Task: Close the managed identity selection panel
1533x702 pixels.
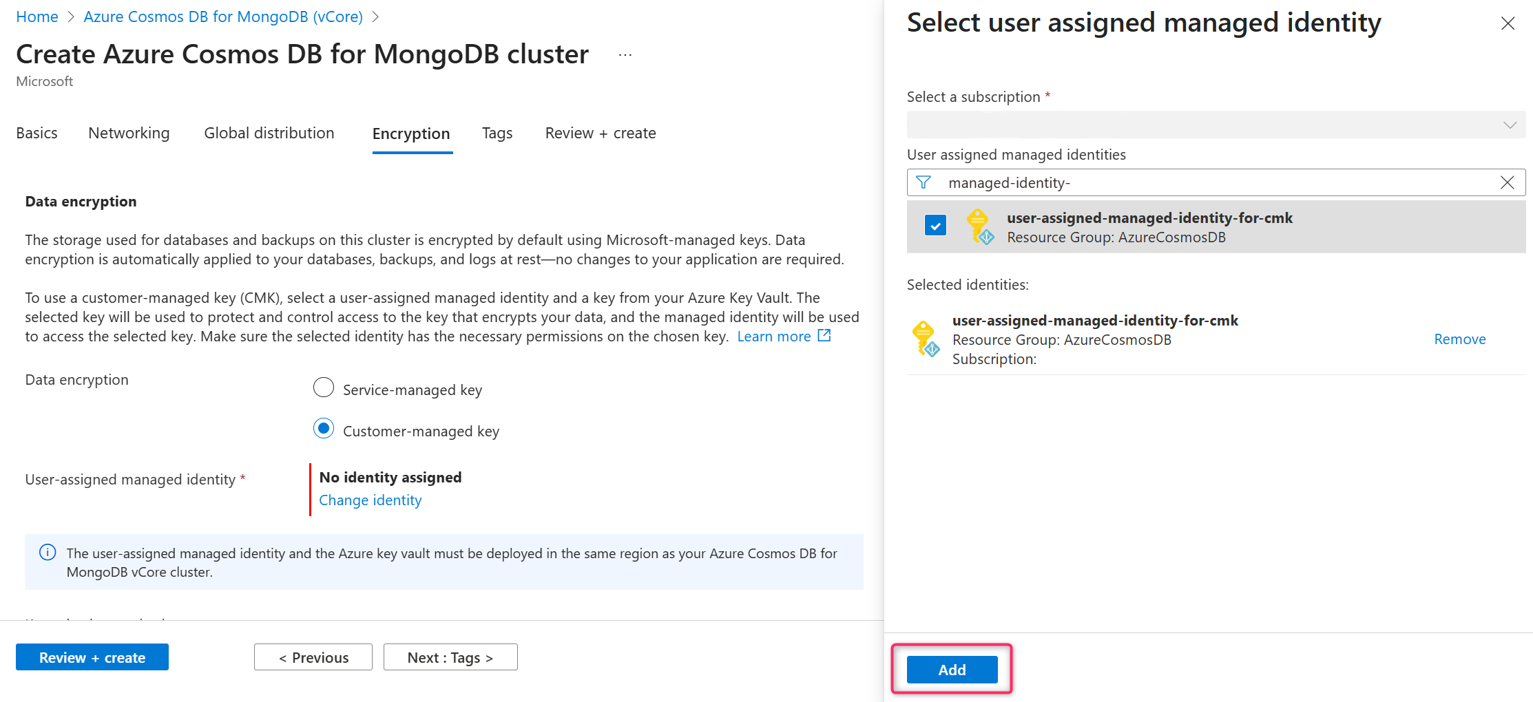Action: 1508,23
